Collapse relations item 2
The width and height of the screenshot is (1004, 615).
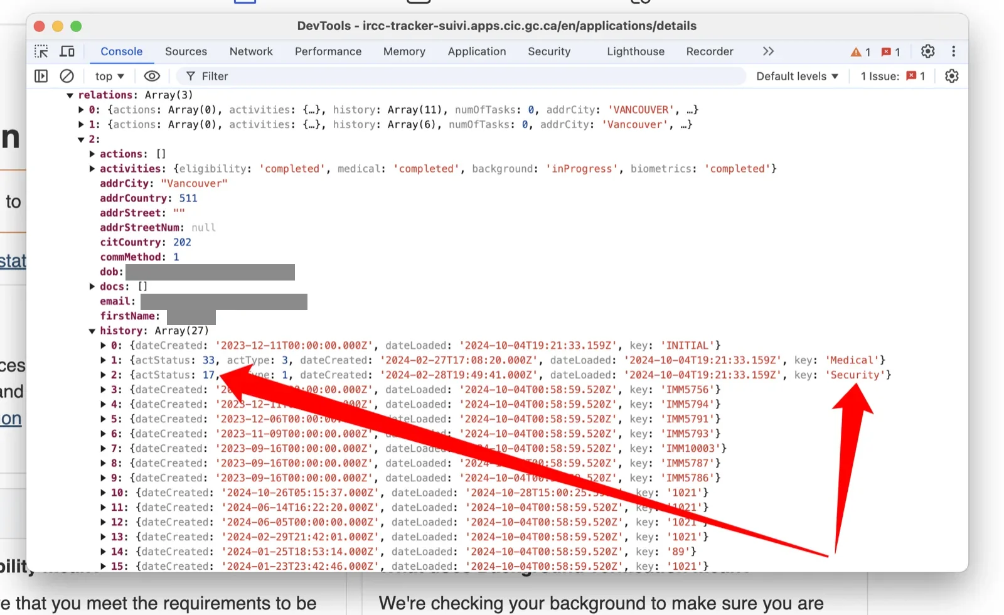coord(81,139)
